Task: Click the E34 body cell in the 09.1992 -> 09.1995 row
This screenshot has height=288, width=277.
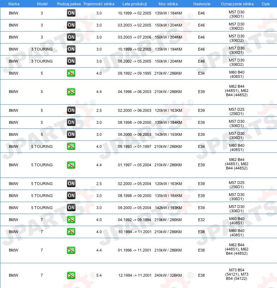Action: pyautogui.click(x=201, y=73)
